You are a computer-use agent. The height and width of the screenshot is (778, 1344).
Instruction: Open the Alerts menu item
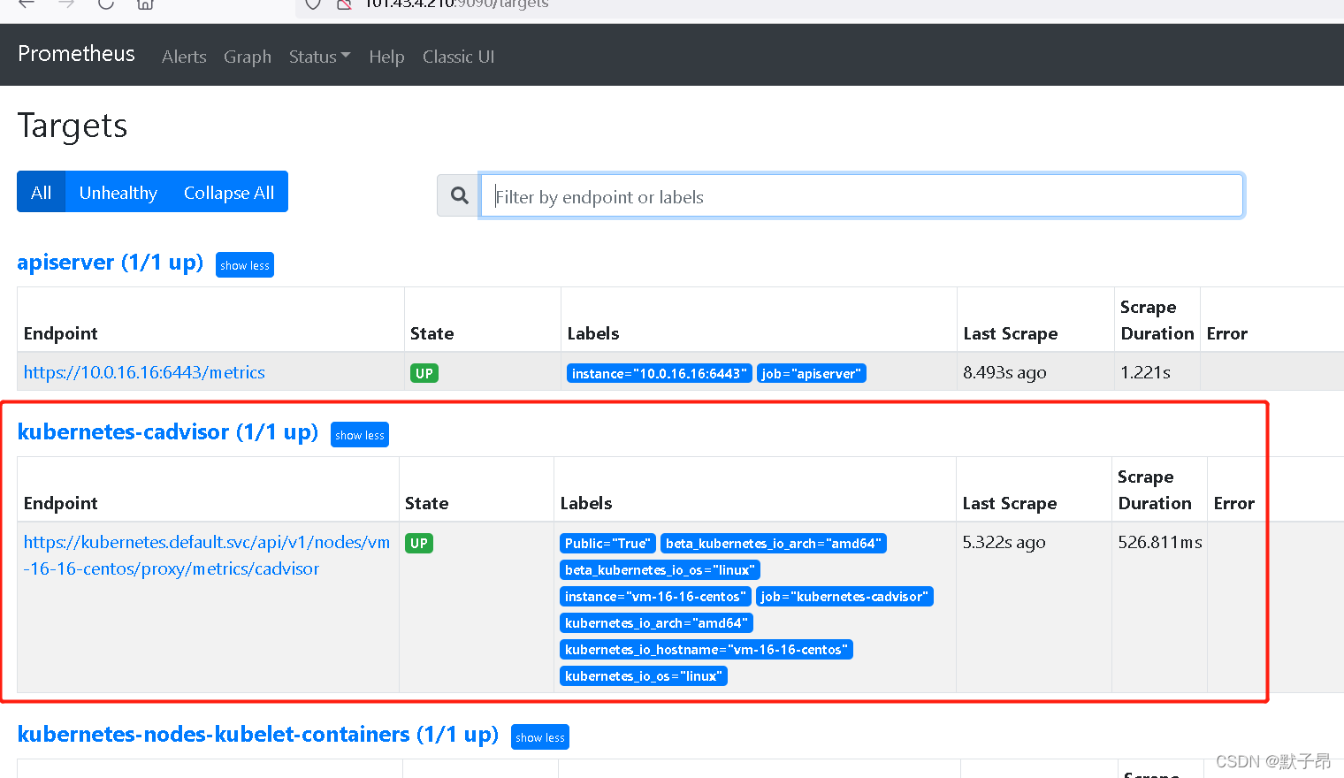click(184, 57)
